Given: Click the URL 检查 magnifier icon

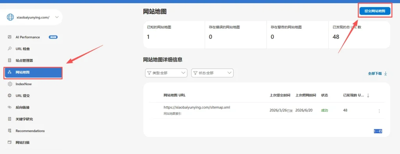Looking at the screenshot, I should pyautogui.click(x=10, y=49).
